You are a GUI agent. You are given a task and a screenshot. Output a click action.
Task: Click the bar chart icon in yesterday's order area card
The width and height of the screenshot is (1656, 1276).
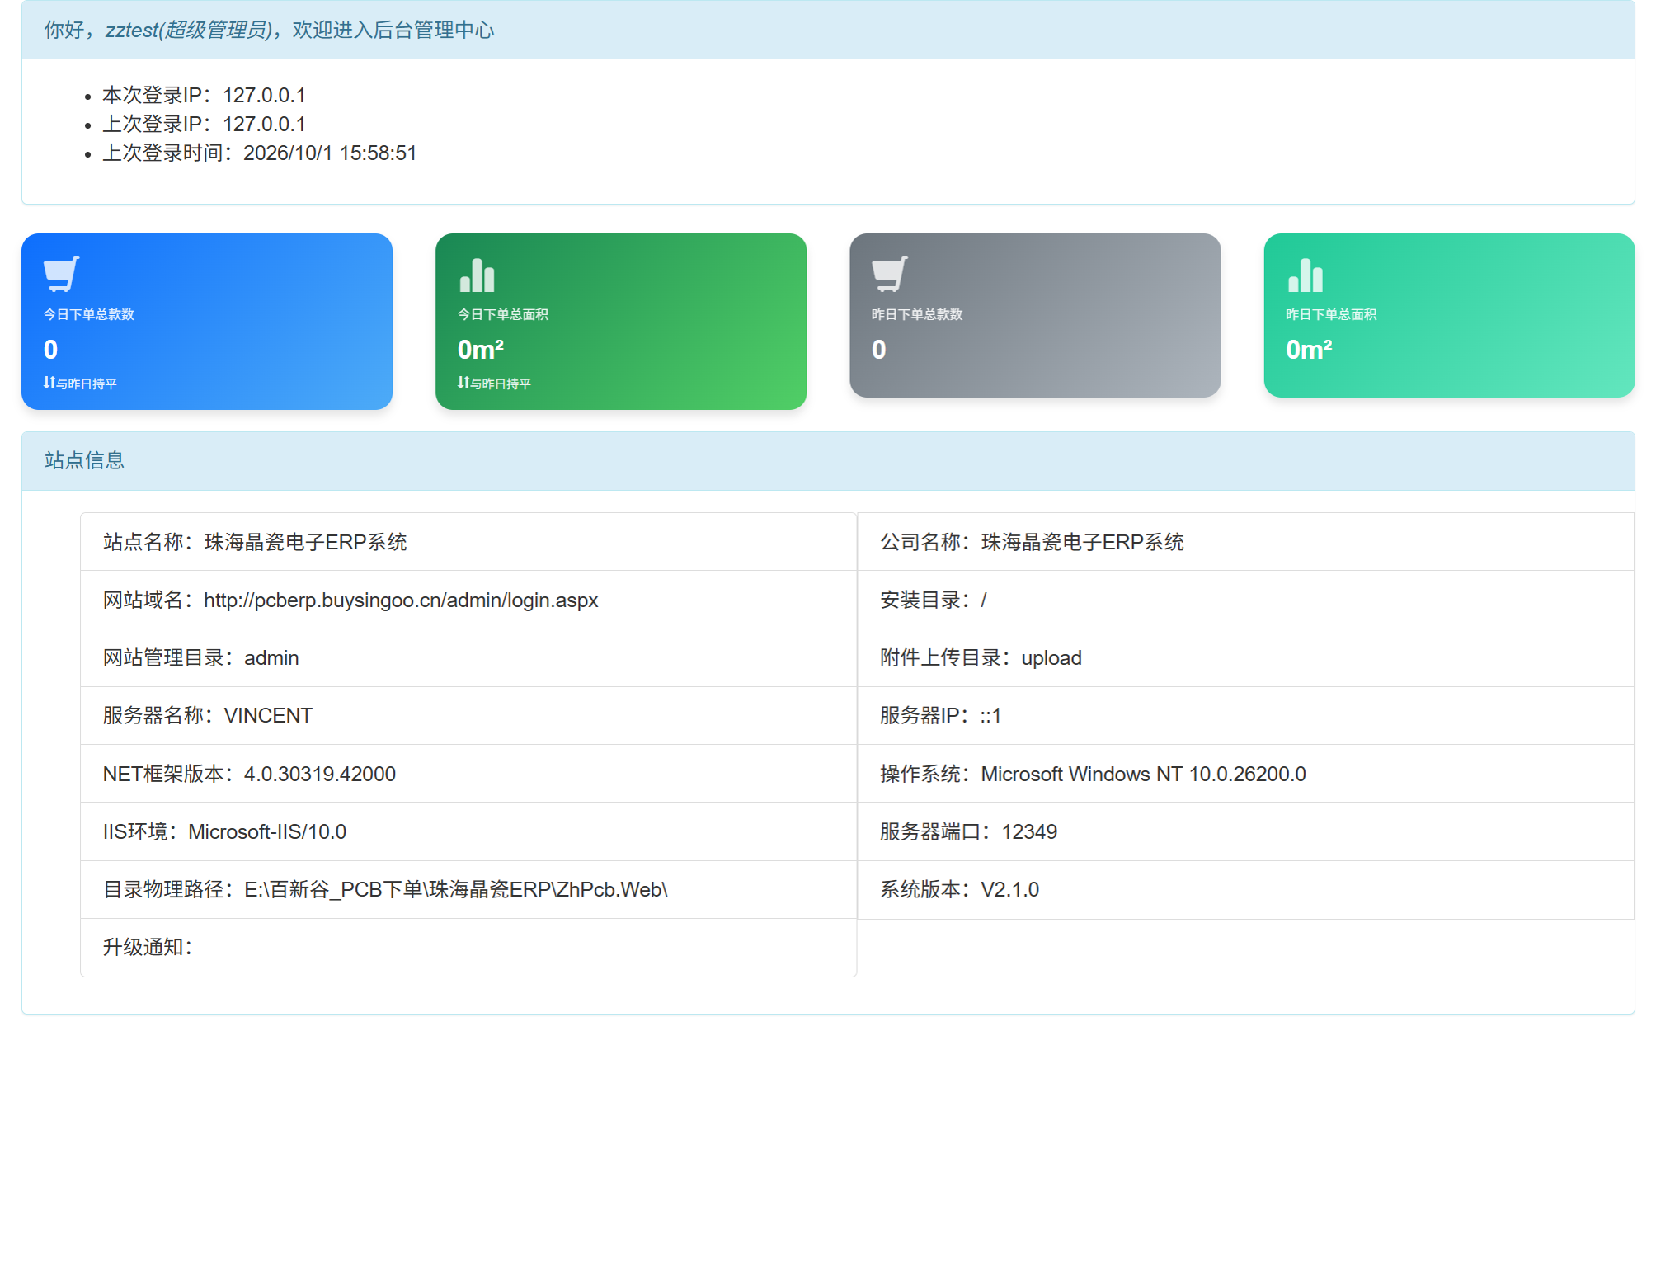point(1305,275)
